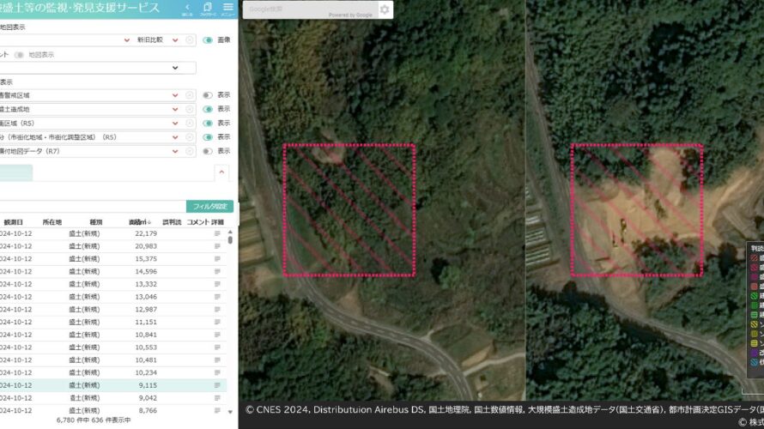Disable the 区域 (R5) layer 表示 toggle
764x429 pixels.
208,123
